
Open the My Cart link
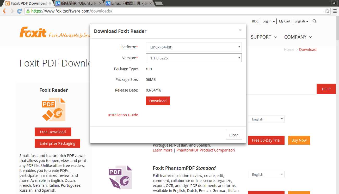[285, 21]
